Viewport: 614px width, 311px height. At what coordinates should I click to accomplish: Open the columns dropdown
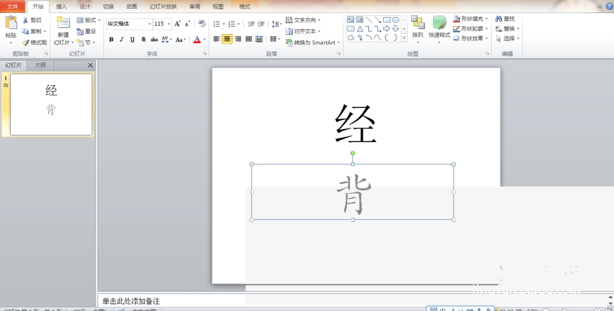pyautogui.click(x=275, y=39)
